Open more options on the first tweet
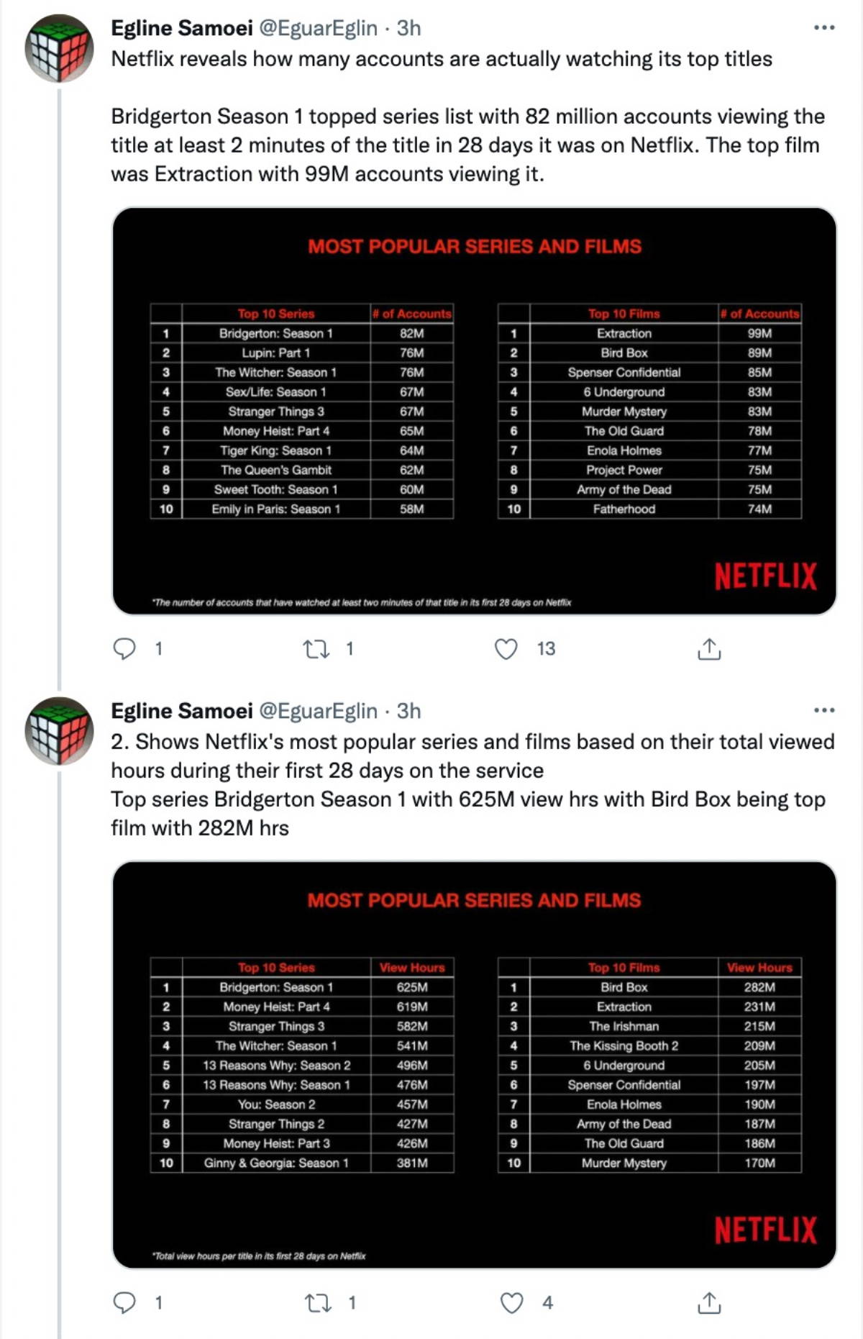 click(823, 27)
